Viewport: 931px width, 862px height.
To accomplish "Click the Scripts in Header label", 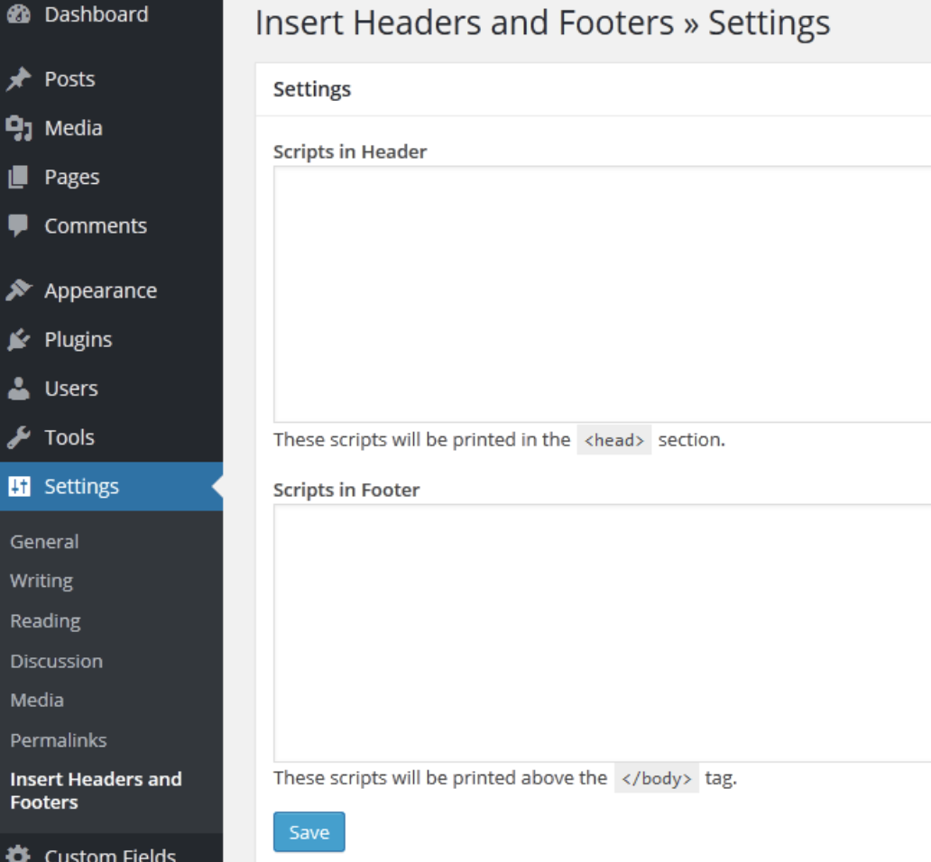I will click(x=350, y=151).
